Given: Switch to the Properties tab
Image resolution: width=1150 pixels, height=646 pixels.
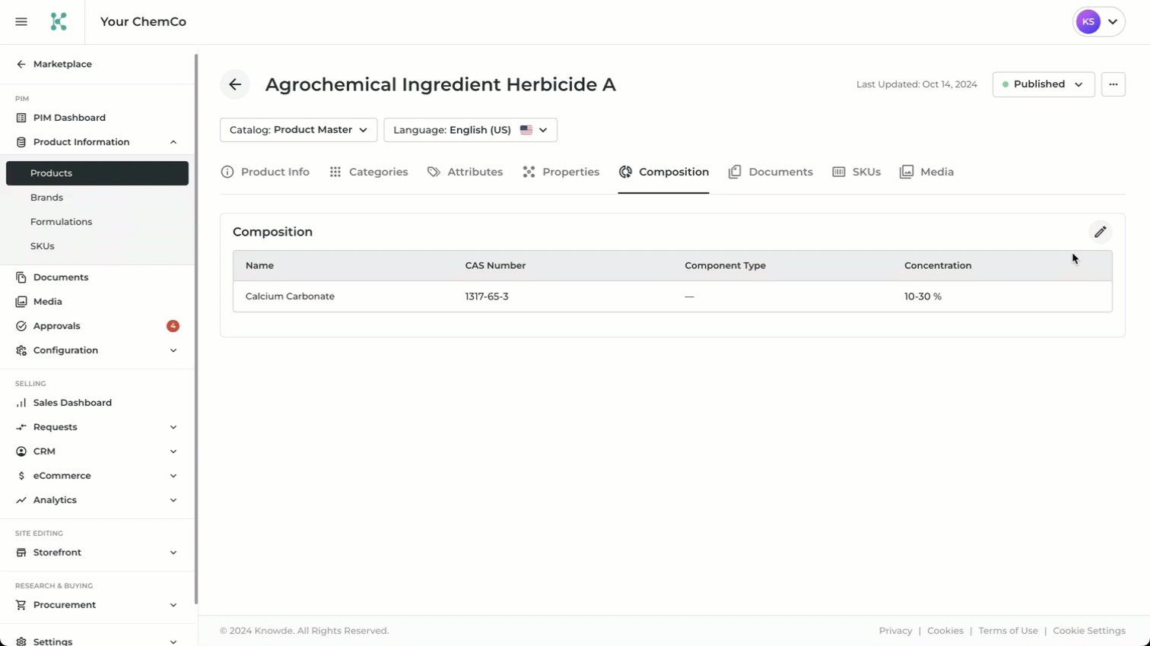Looking at the screenshot, I should coord(561,172).
